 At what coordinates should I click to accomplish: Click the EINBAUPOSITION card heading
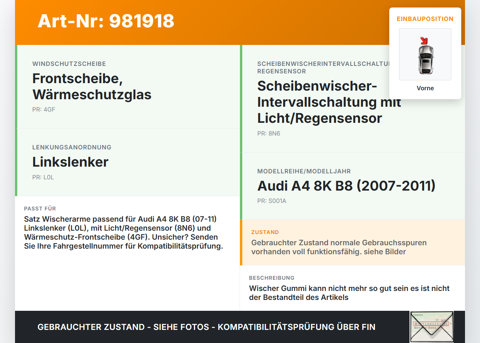(425, 19)
